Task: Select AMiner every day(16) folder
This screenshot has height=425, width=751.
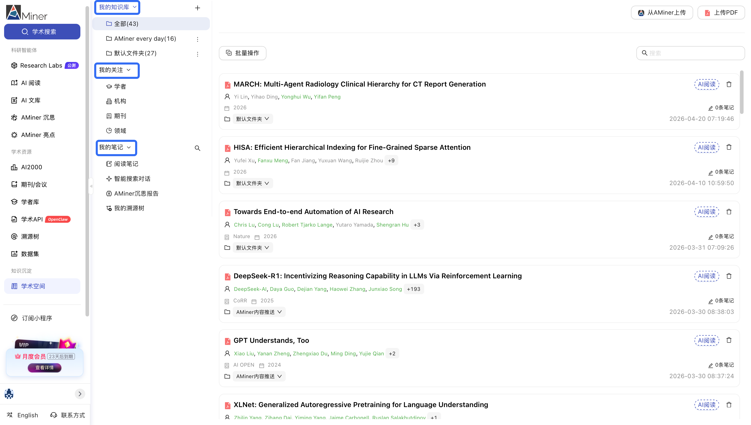Action: point(145,39)
